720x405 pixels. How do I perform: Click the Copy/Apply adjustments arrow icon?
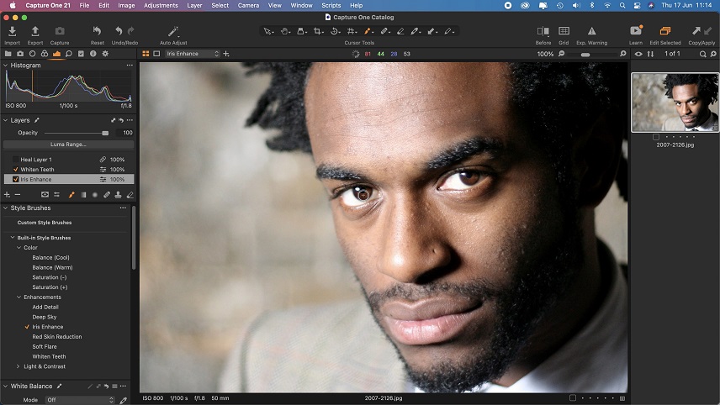[696, 31]
